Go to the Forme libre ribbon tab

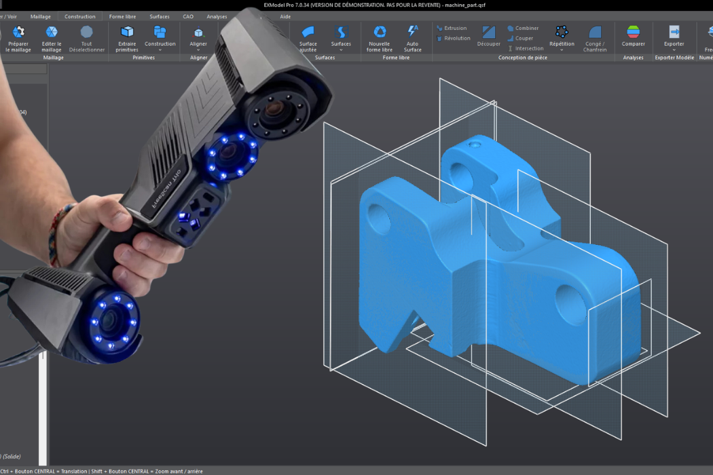122,16
